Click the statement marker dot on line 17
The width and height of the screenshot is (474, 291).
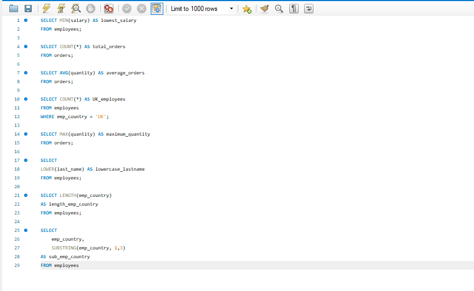[x=26, y=160]
